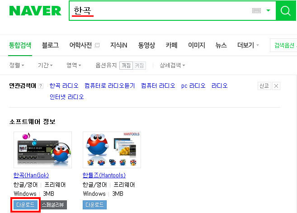Open the on-screen keyboard icon

coord(256,10)
